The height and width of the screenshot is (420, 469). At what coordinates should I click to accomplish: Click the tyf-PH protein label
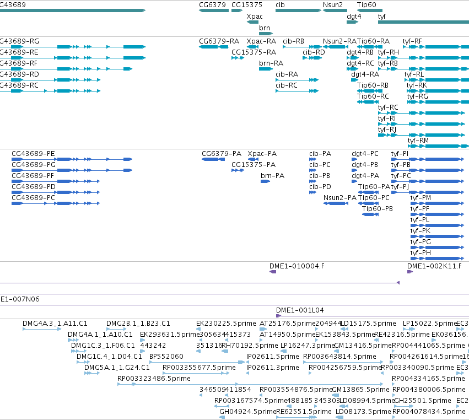click(421, 253)
